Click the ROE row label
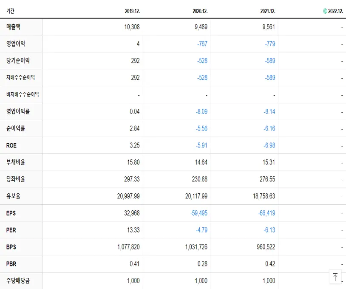 pos(11,145)
